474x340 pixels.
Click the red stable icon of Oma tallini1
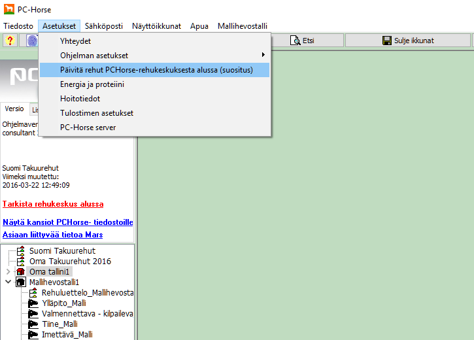[20, 272]
